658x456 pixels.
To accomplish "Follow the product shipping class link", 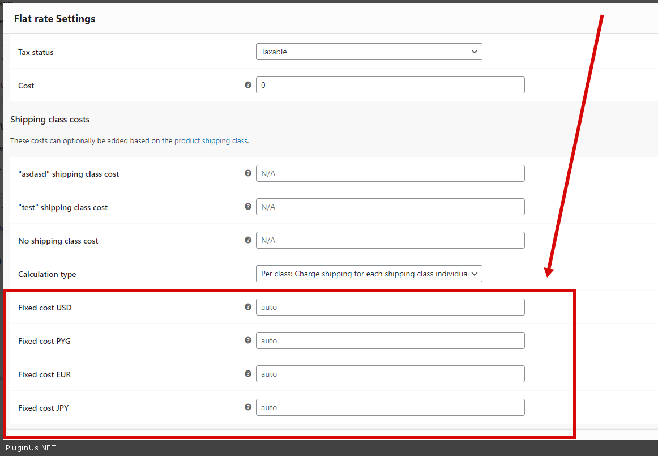I will [211, 140].
